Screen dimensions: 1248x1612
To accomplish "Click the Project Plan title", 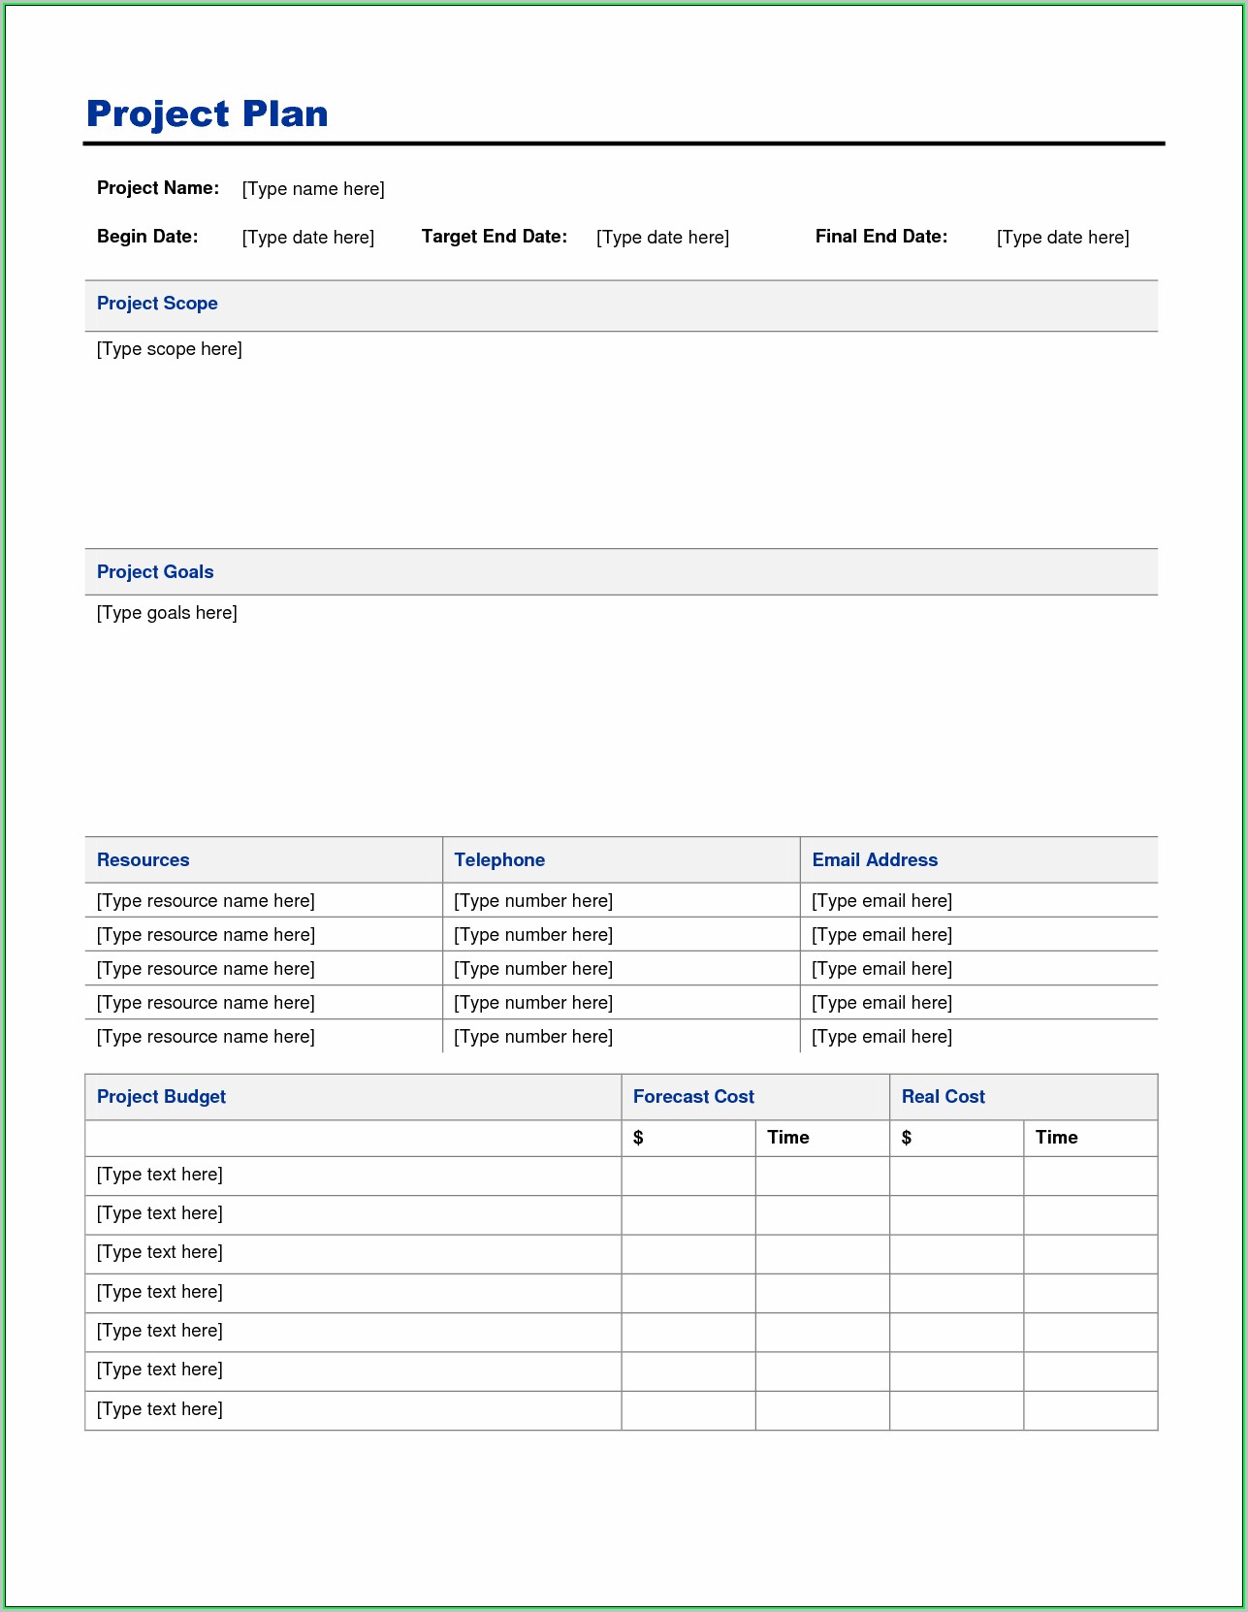I will (208, 114).
